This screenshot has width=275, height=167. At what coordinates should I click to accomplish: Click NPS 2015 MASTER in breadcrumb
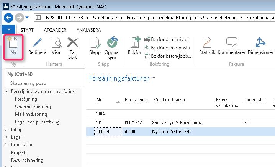(65, 18)
